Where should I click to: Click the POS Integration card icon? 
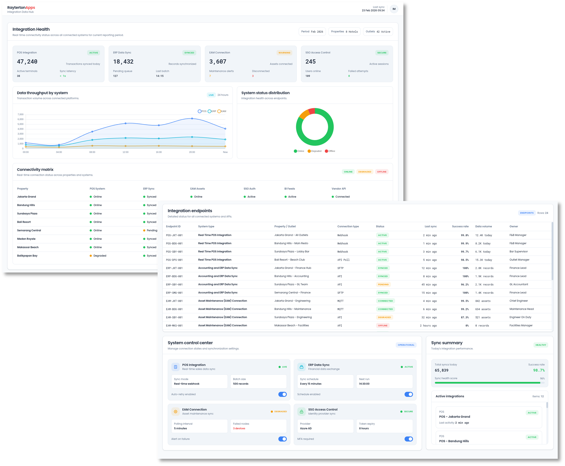pyautogui.click(x=175, y=367)
